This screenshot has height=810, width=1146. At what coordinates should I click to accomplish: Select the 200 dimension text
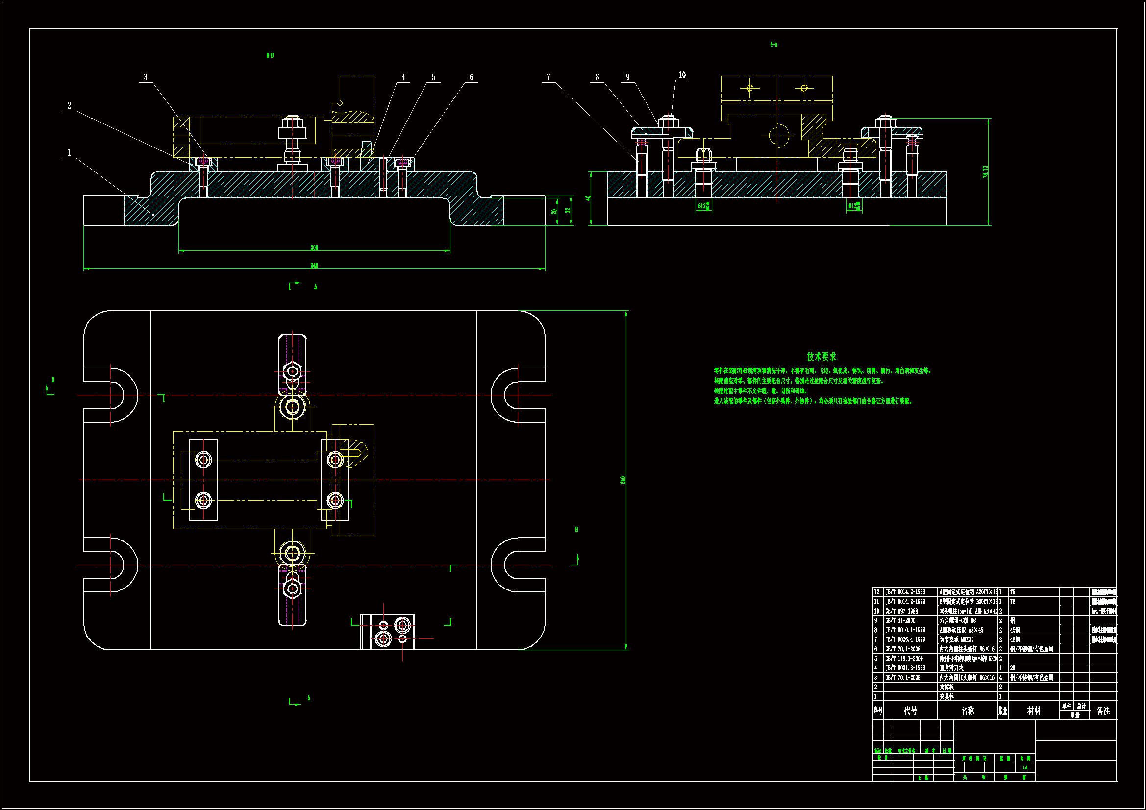coord(314,247)
